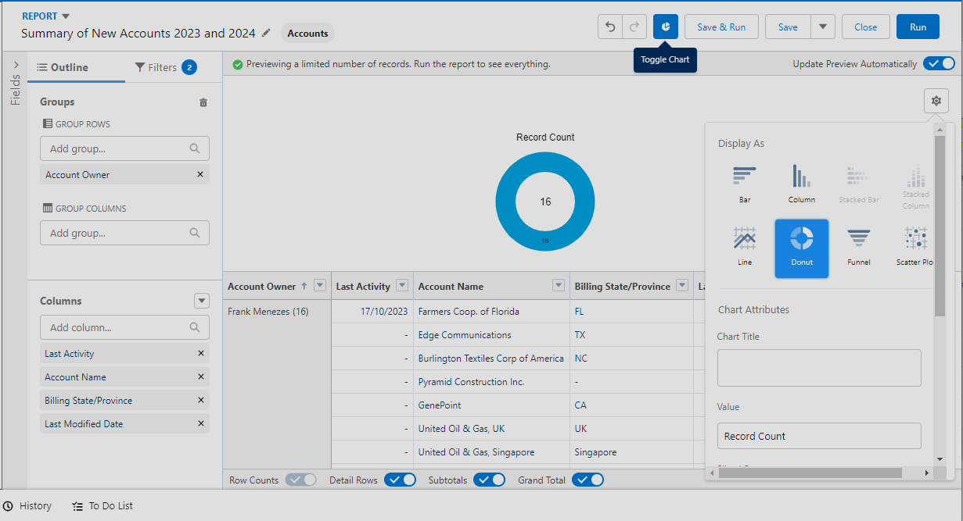Remove Account Owner group with its X
Screen dimensions: 963x521
tap(200, 175)
